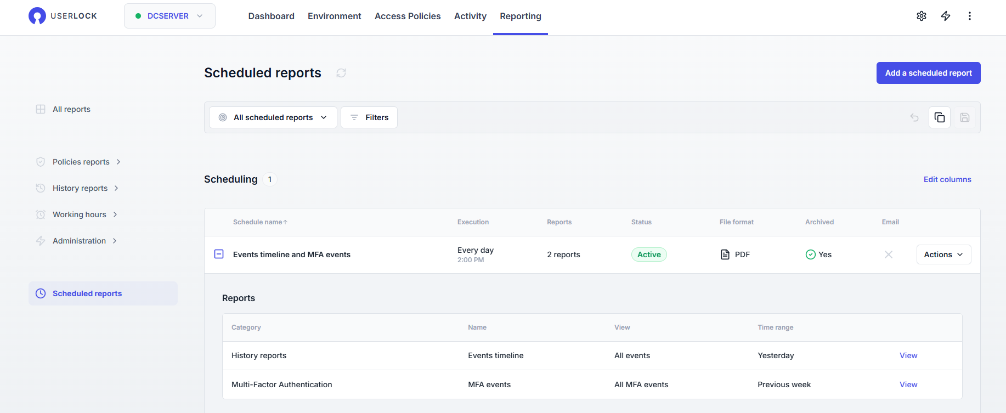Click the undo arrow icon in filter bar

[x=914, y=117]
